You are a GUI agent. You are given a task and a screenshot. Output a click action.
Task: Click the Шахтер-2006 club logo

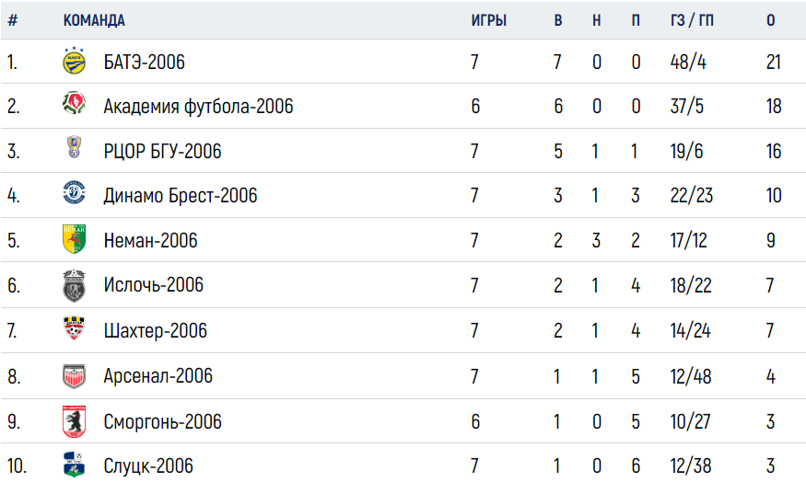(x=74, y=328)
